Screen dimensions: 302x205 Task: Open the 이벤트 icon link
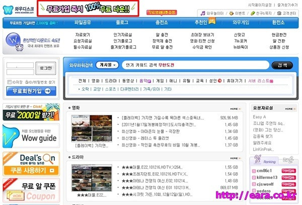pyautogui.click(x=232, y=13)
